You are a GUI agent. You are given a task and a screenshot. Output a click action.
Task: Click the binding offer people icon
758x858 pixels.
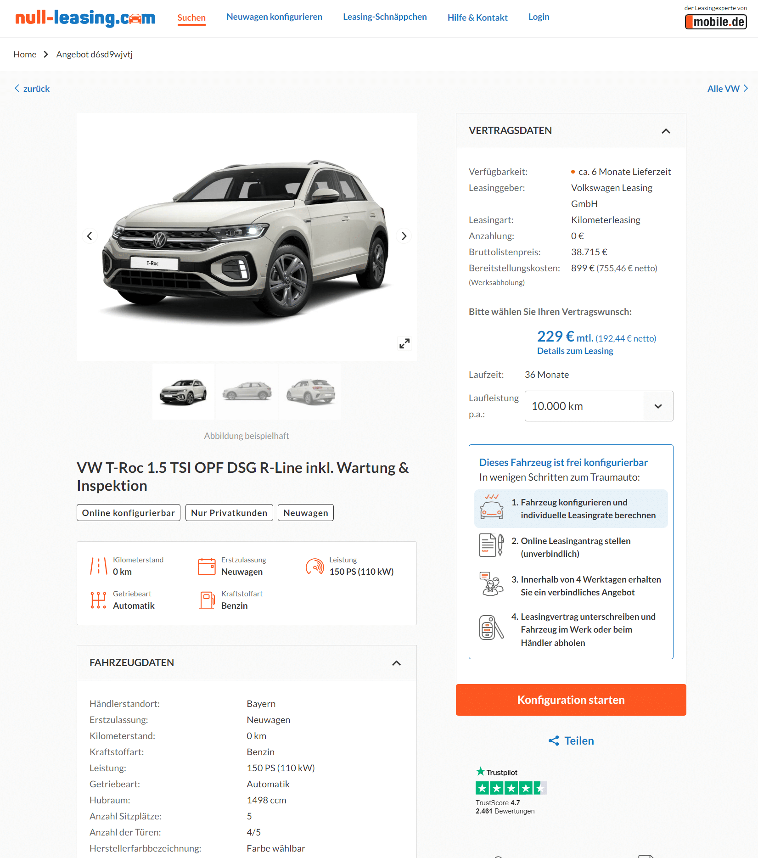point(492,583)
